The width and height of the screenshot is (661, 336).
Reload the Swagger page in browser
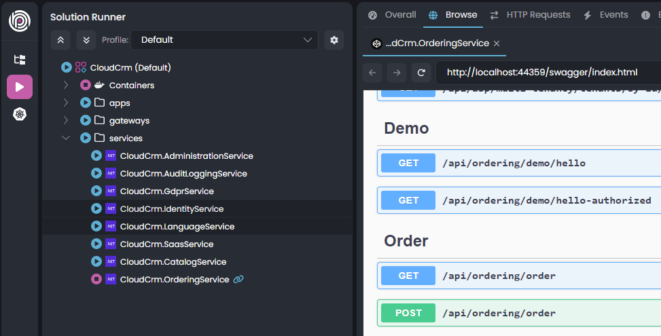coord(421,73)
